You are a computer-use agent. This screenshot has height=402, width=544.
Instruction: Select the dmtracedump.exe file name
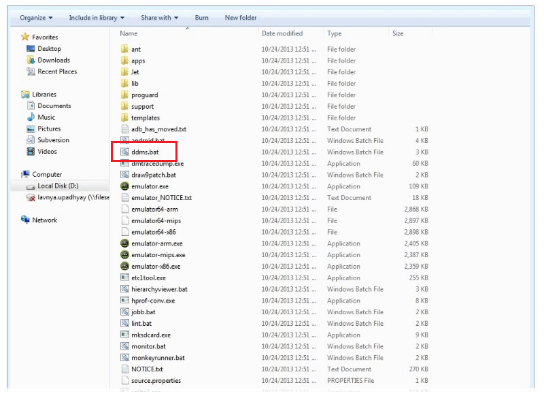click(158, 163)
